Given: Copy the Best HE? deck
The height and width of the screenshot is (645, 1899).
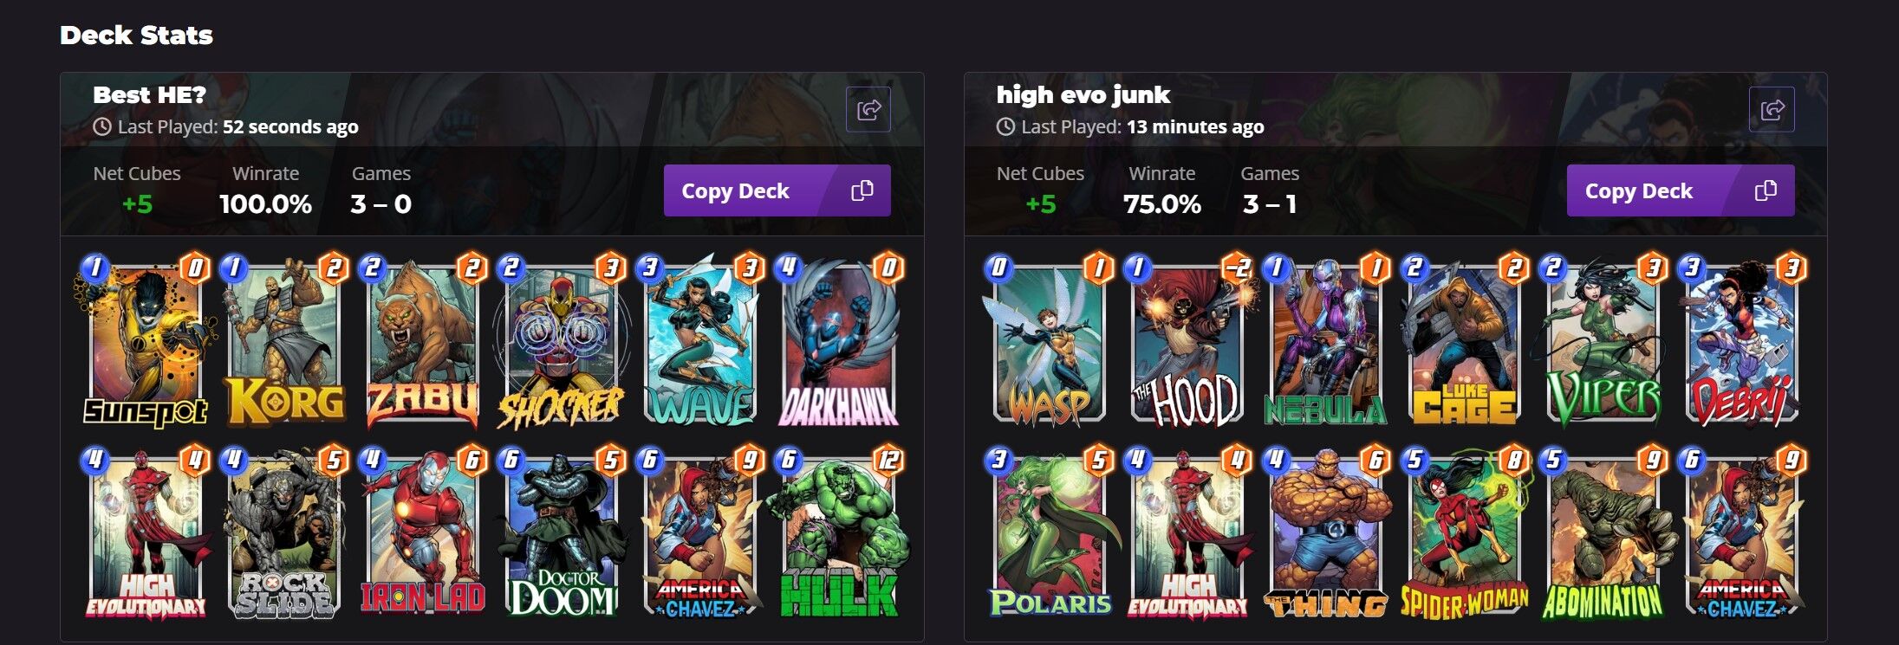Looking at the screenshot, I should click(x=777, y=190).
